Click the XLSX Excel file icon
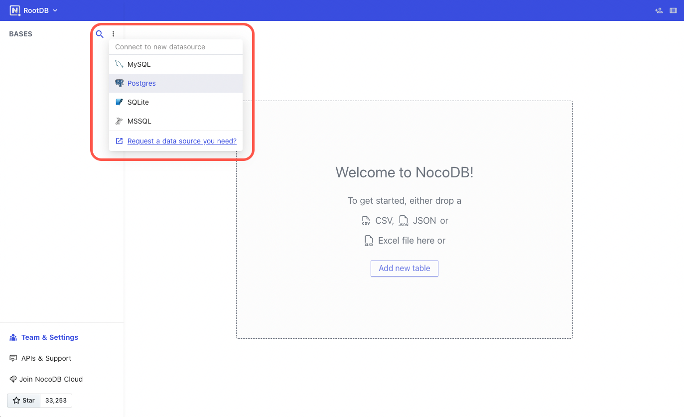 (369, 241)
